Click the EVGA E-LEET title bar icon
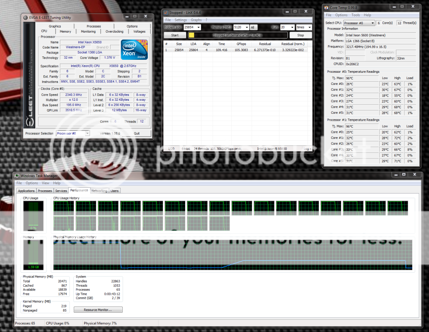Viewport: 429px width, 332px height. pos(26,18)
